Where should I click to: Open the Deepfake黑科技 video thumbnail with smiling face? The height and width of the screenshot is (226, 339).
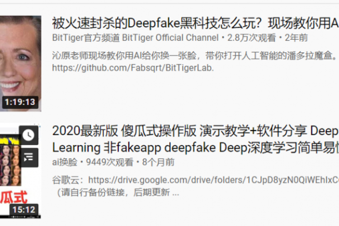click(20, 63)
